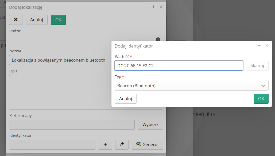Click the plus icon in Dodaj identyfikator title bar
Viewport: 275px width, 156px height.
tap(259, 46)
